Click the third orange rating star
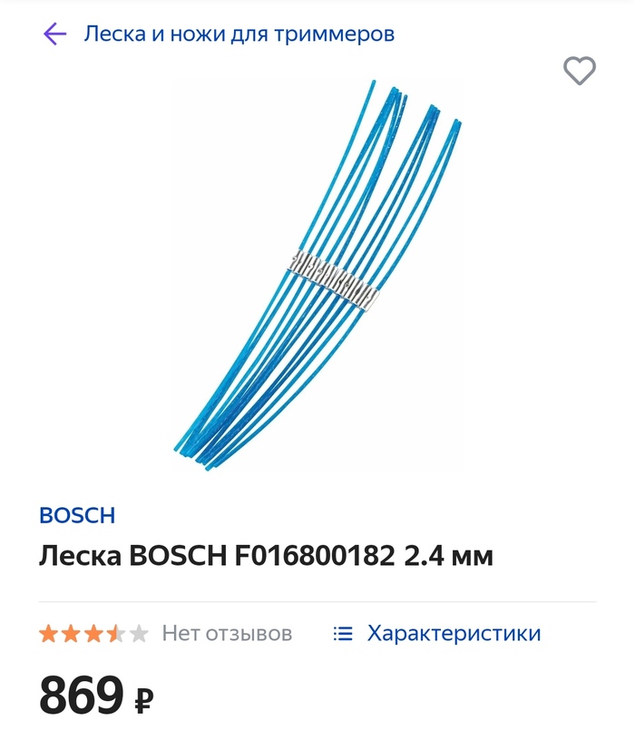635x740 pixels. click(94, 633)
